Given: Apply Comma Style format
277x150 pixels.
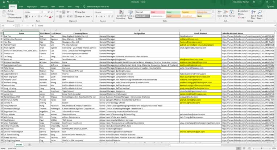Looking at the screenshot, I should (x=104, y=16).
